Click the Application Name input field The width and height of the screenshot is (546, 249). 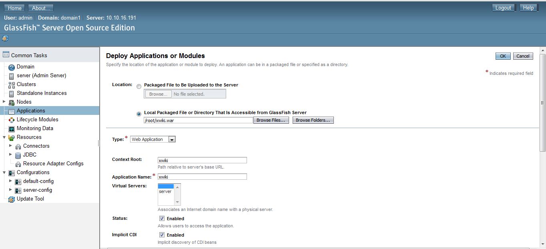[x=202, y=177]
